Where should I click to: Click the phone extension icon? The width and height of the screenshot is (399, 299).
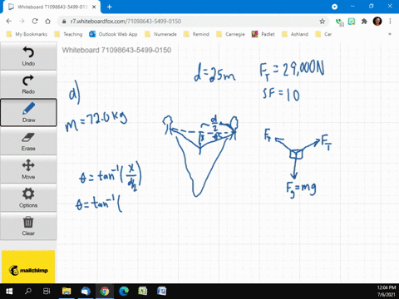[339, 22]
